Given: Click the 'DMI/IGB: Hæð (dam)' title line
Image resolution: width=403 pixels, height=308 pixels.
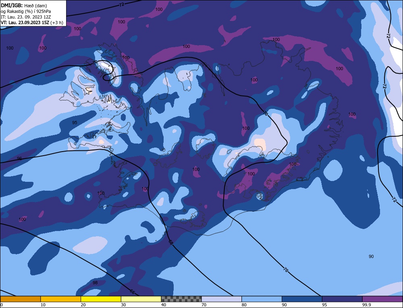Looking at the screenshot, I should point(24,6).
